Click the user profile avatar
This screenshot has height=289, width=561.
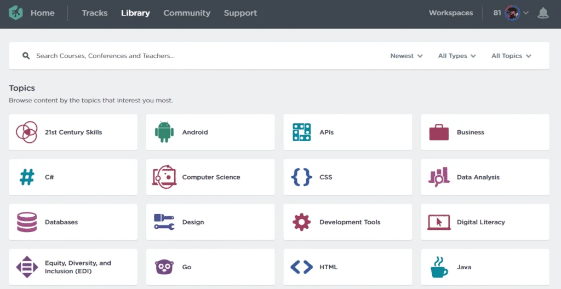(512, 13)
